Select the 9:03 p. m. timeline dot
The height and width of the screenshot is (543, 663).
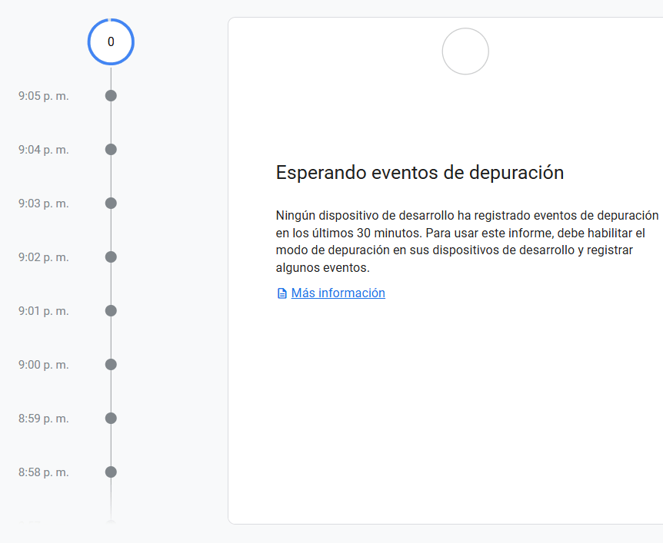pyautogui.click(x=111, y=203)
